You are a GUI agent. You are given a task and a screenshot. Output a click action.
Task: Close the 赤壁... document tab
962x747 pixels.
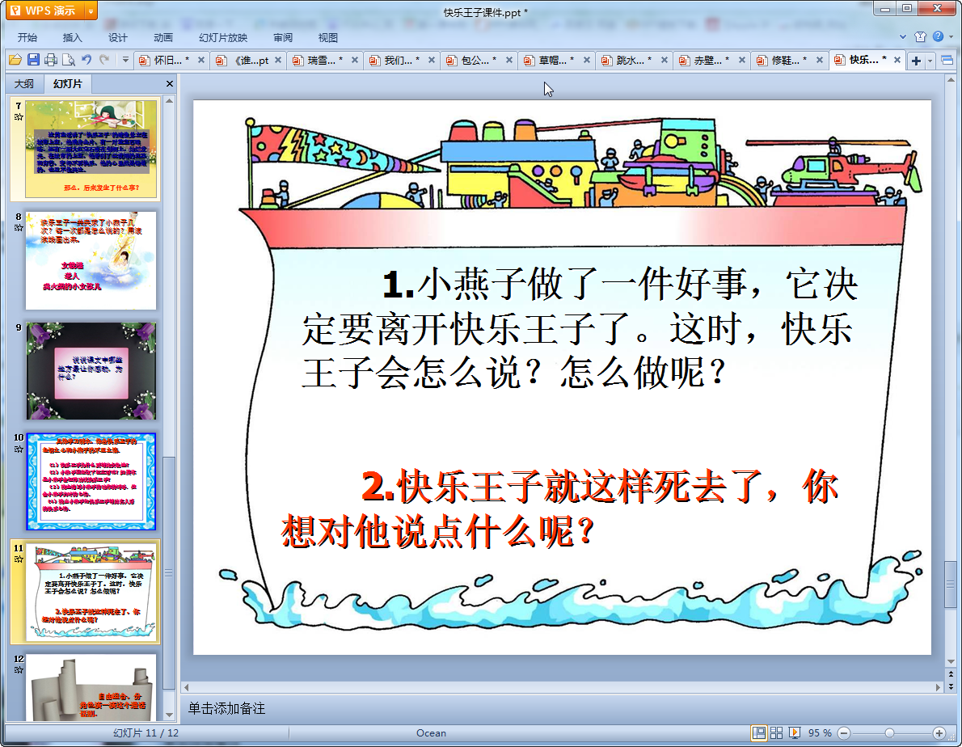[742, 60]
